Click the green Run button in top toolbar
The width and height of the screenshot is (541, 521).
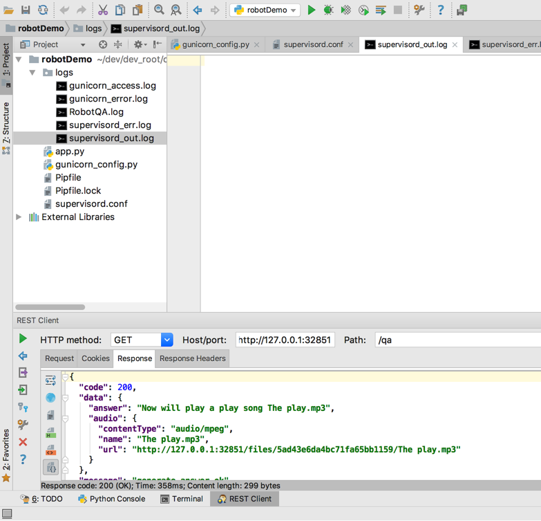[x=312, y=10]
